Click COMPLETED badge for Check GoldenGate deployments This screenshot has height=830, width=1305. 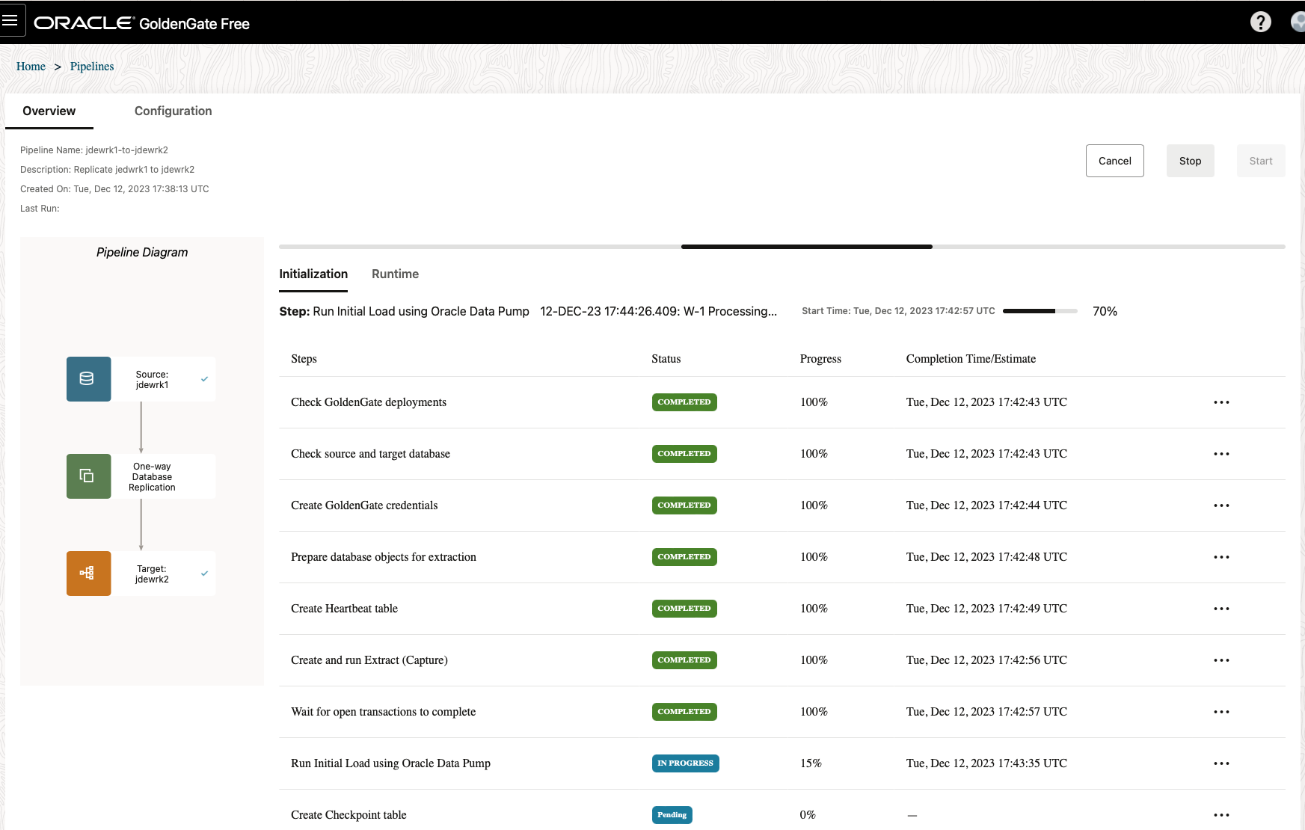pos(684,402)
